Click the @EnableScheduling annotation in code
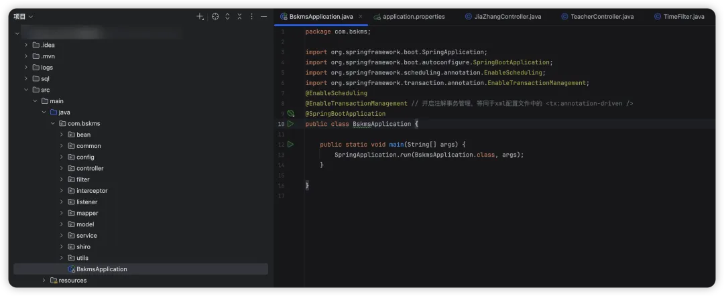 point(336,93)
